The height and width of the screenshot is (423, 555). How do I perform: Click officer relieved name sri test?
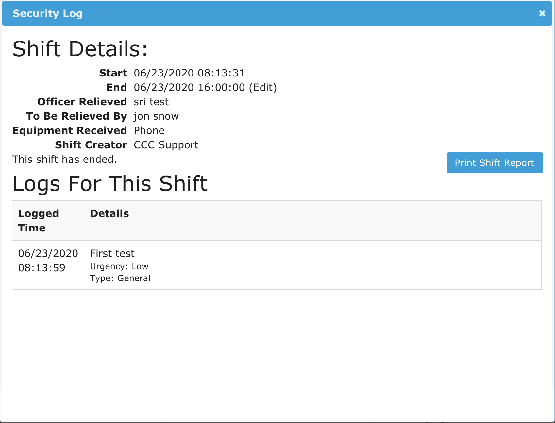(x=151, y=102)
